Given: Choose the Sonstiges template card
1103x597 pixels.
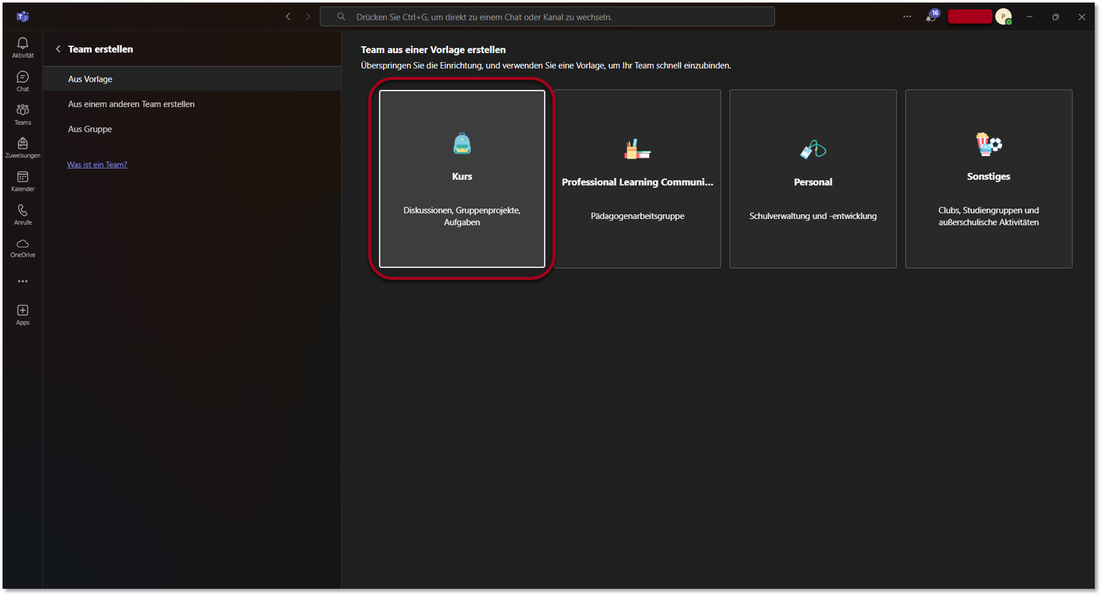Looking at the screenshot, I should 988,179.
